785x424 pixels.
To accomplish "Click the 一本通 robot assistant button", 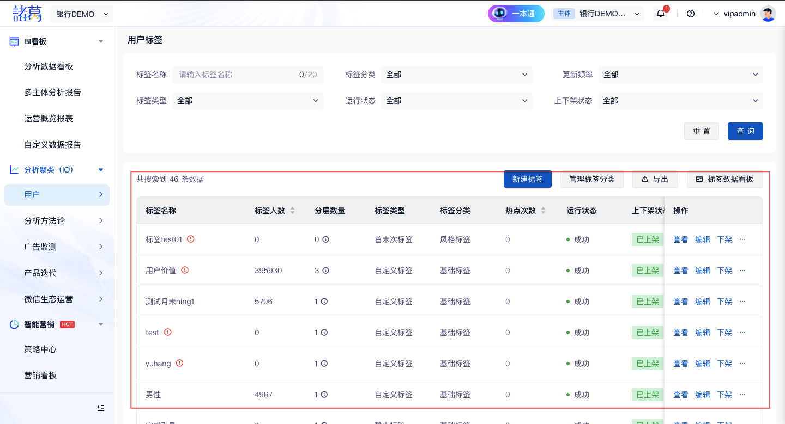I will tap(516, 14).
